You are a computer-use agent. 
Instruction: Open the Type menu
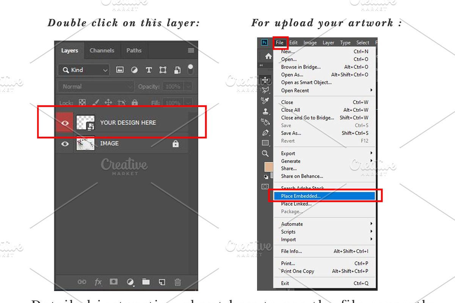click(x=345, y=43)
